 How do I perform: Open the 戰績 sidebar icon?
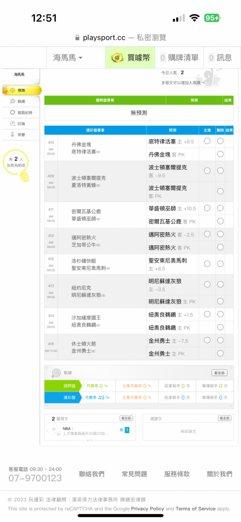[x=13, y=101]
